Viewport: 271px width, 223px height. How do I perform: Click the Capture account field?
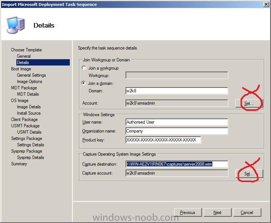177,173
